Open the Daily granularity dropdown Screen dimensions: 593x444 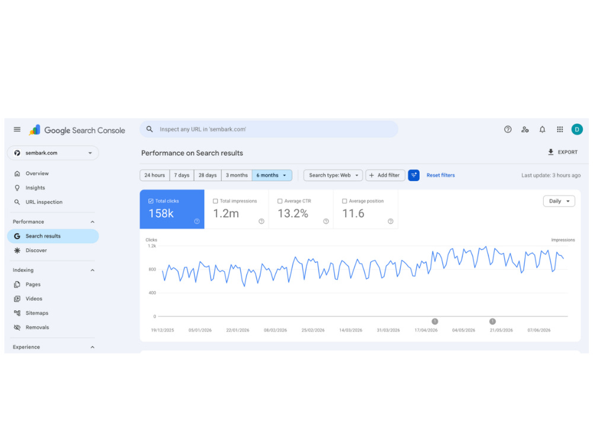pos(559,201)
